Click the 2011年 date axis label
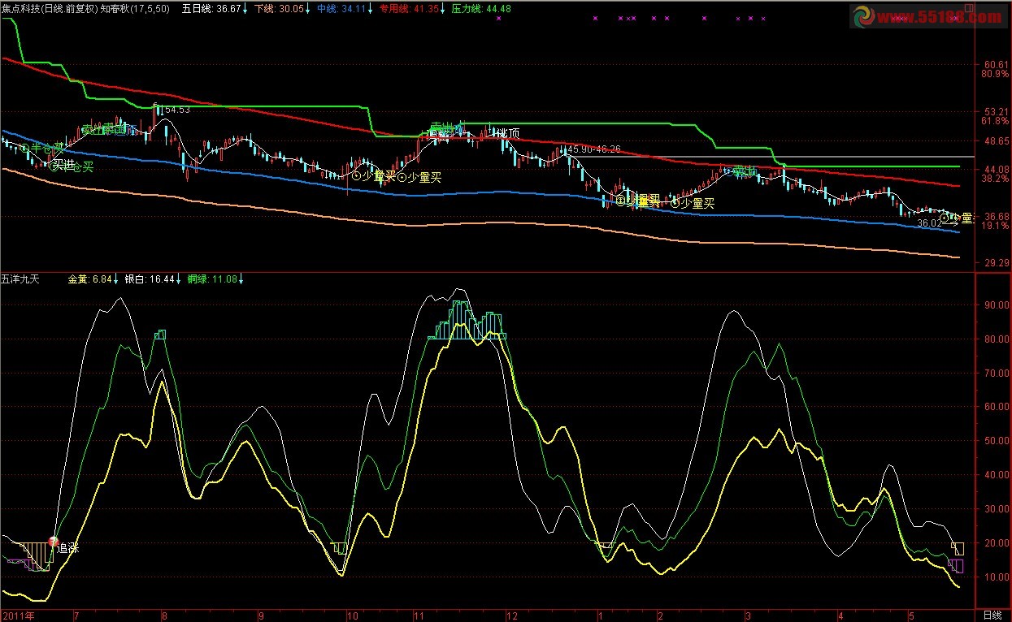Image resolution: width=1012 pixels, height=622 pixels. click(18, 615)
